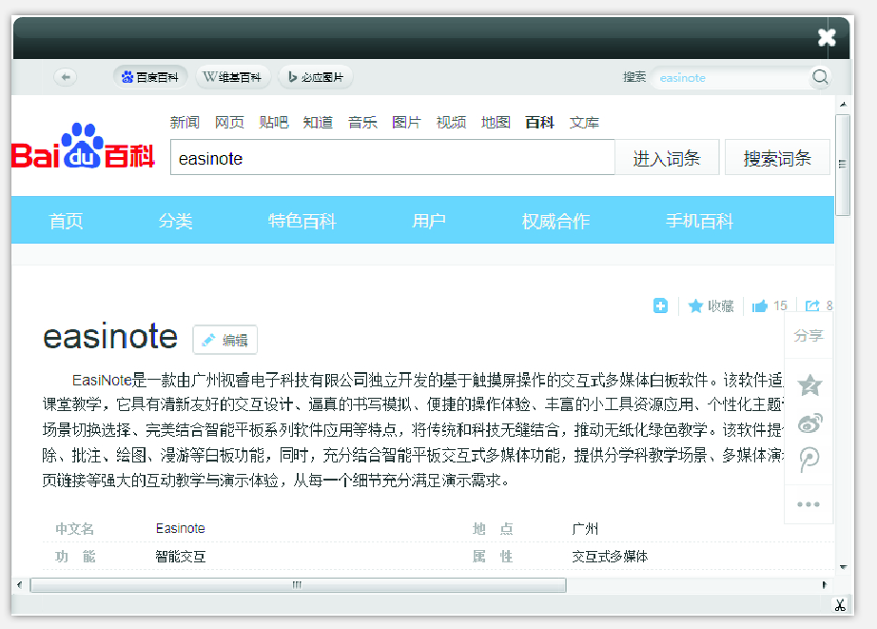Image resolution: width=877 pixels, height=629 pixels.
Task: Switch to the 必应图片 source tab
Action: pyautogui.click(x=316, y=77)
